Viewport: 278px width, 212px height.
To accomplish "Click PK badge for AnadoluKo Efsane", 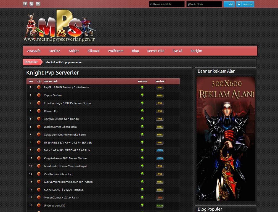I will [160, 166].
